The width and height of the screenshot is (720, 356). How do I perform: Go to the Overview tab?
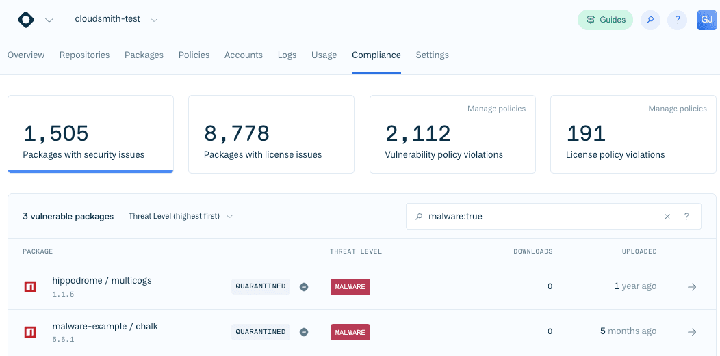pos(26,55)
